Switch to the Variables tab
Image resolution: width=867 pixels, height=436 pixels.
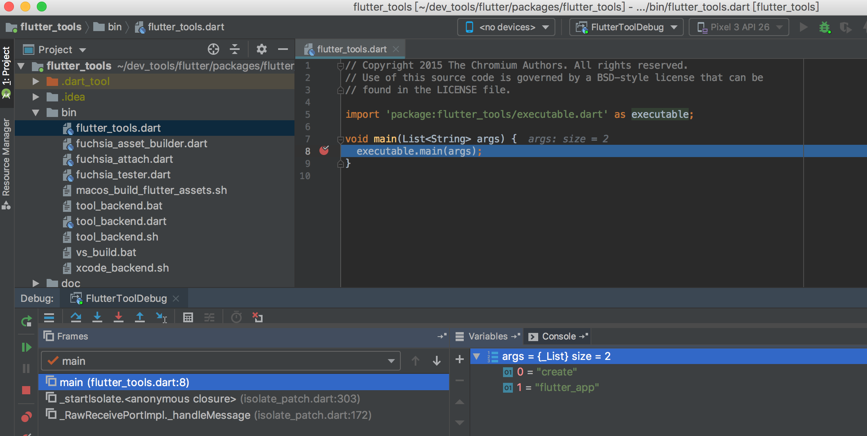point(488,336)
